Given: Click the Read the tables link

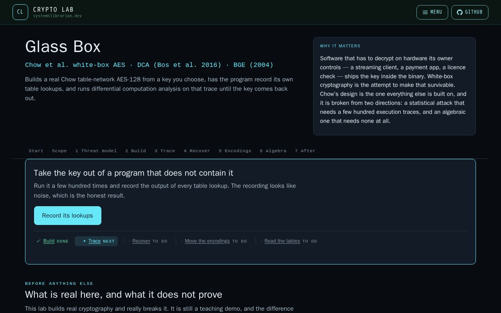Looking at the screenshot, I should coord(282,241).
